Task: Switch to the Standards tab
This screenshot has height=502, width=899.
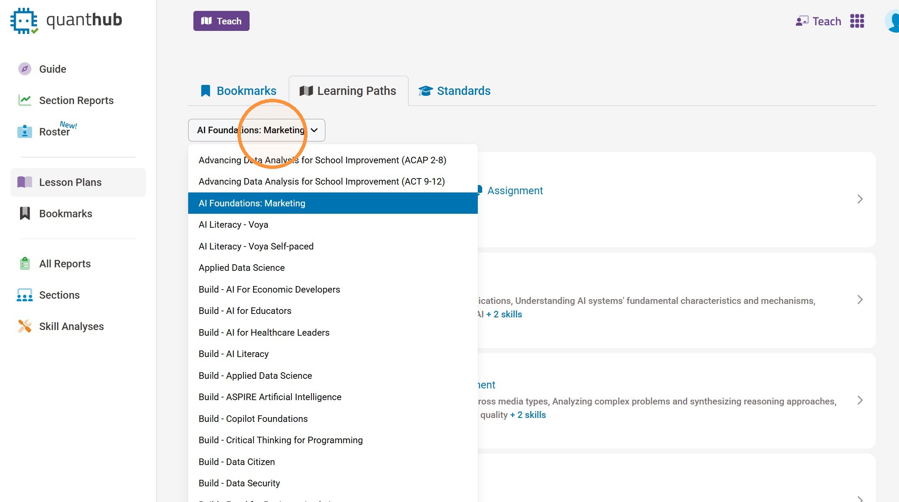Action: coord(454,91)
